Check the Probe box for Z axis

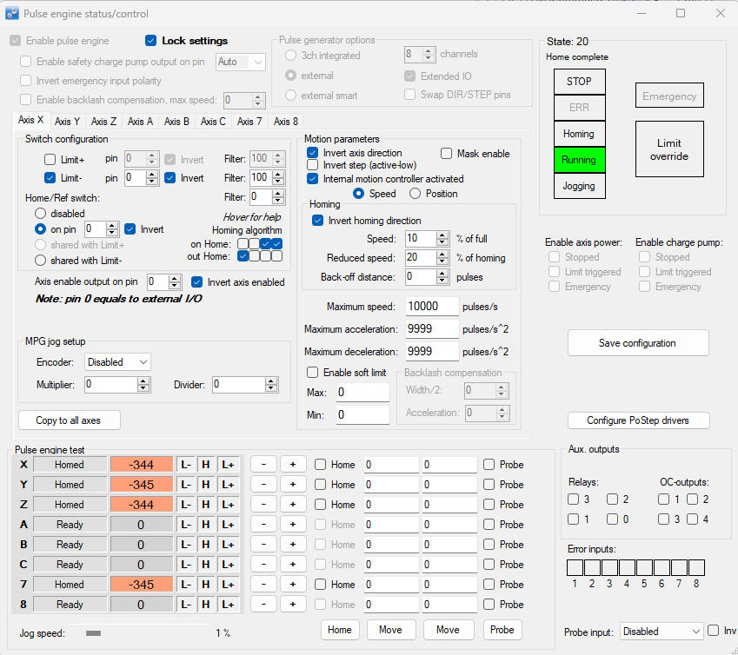point(489,505)
